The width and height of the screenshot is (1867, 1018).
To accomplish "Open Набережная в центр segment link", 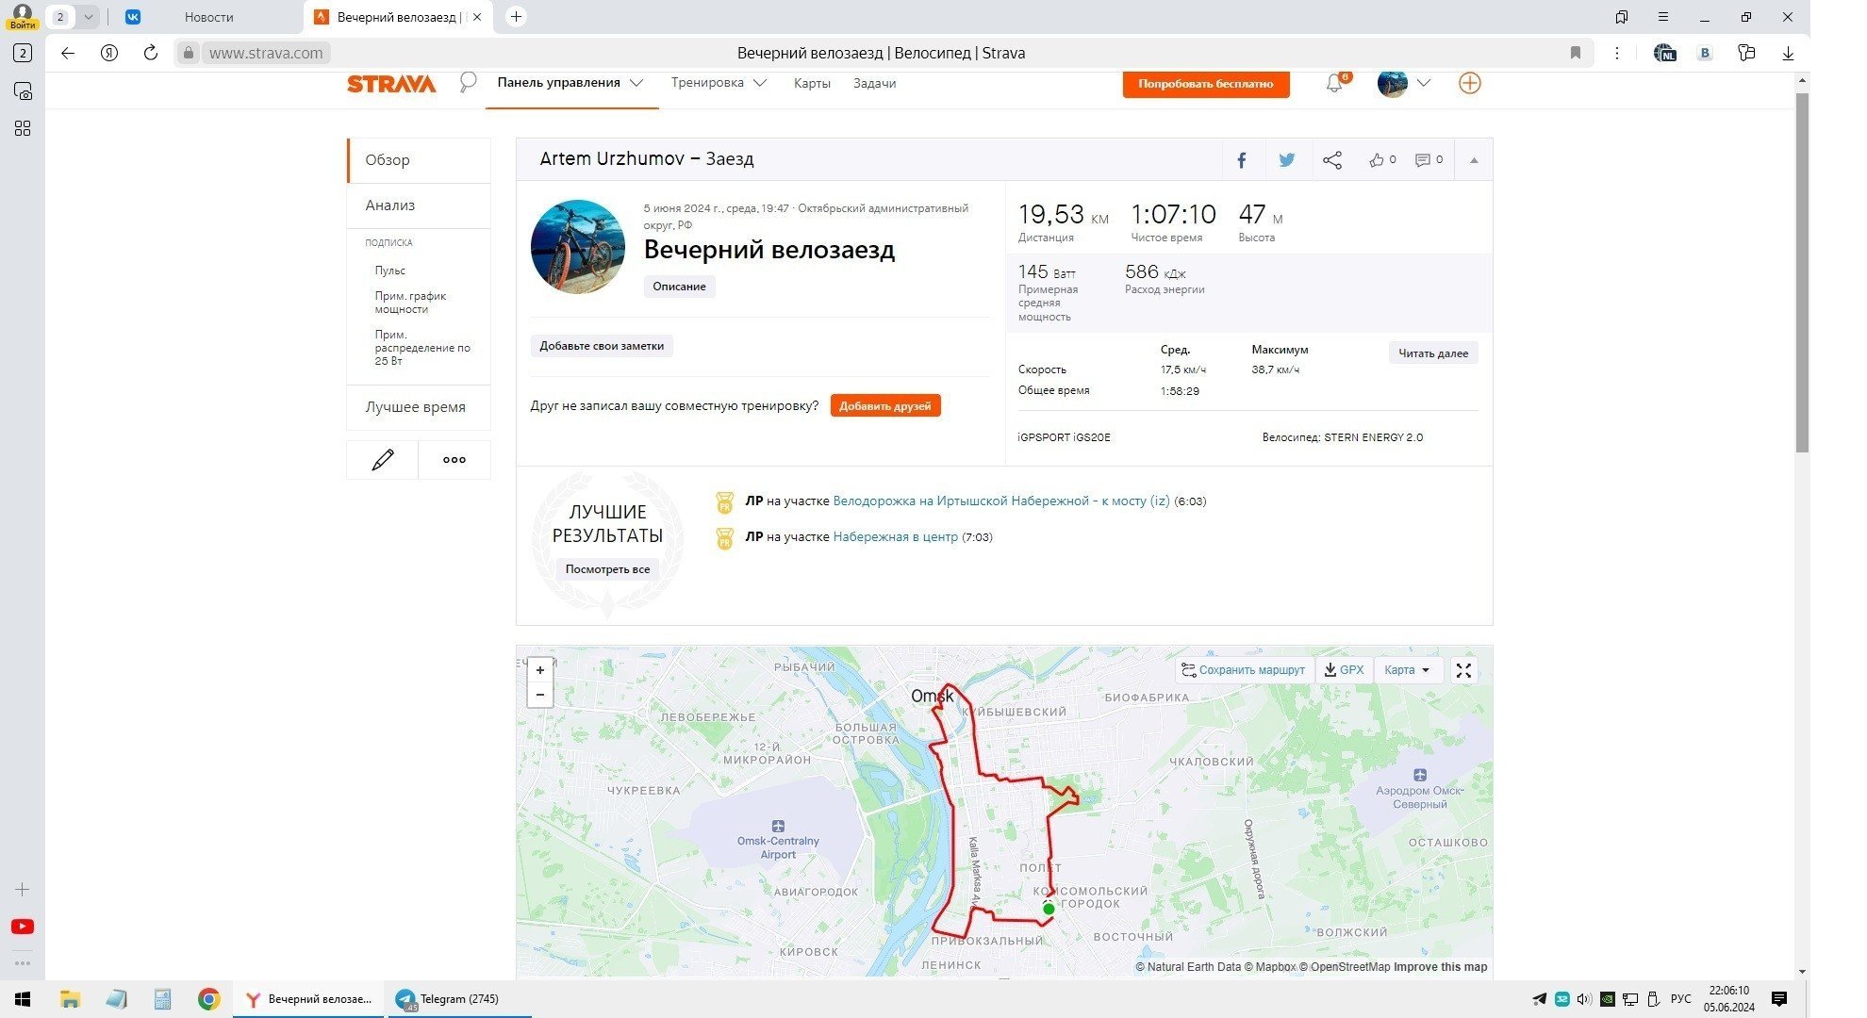I will pos(896,537).
